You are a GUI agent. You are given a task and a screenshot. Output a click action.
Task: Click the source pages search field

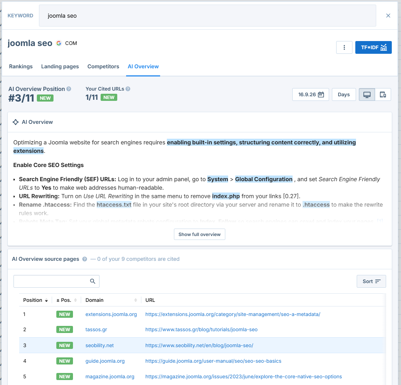click(x=56, y=281)
